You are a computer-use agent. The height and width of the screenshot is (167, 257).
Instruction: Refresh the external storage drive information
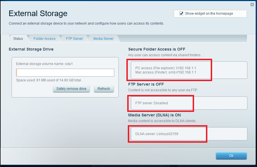pos(104,89)
